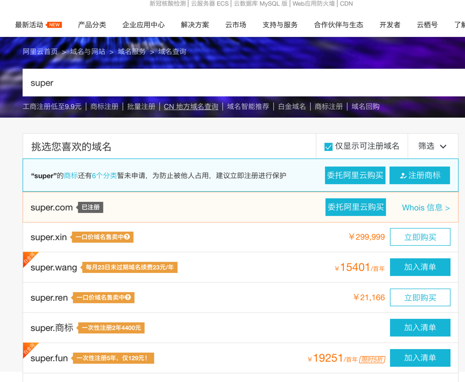Open 白金域名 link

[x=292, y=106]
